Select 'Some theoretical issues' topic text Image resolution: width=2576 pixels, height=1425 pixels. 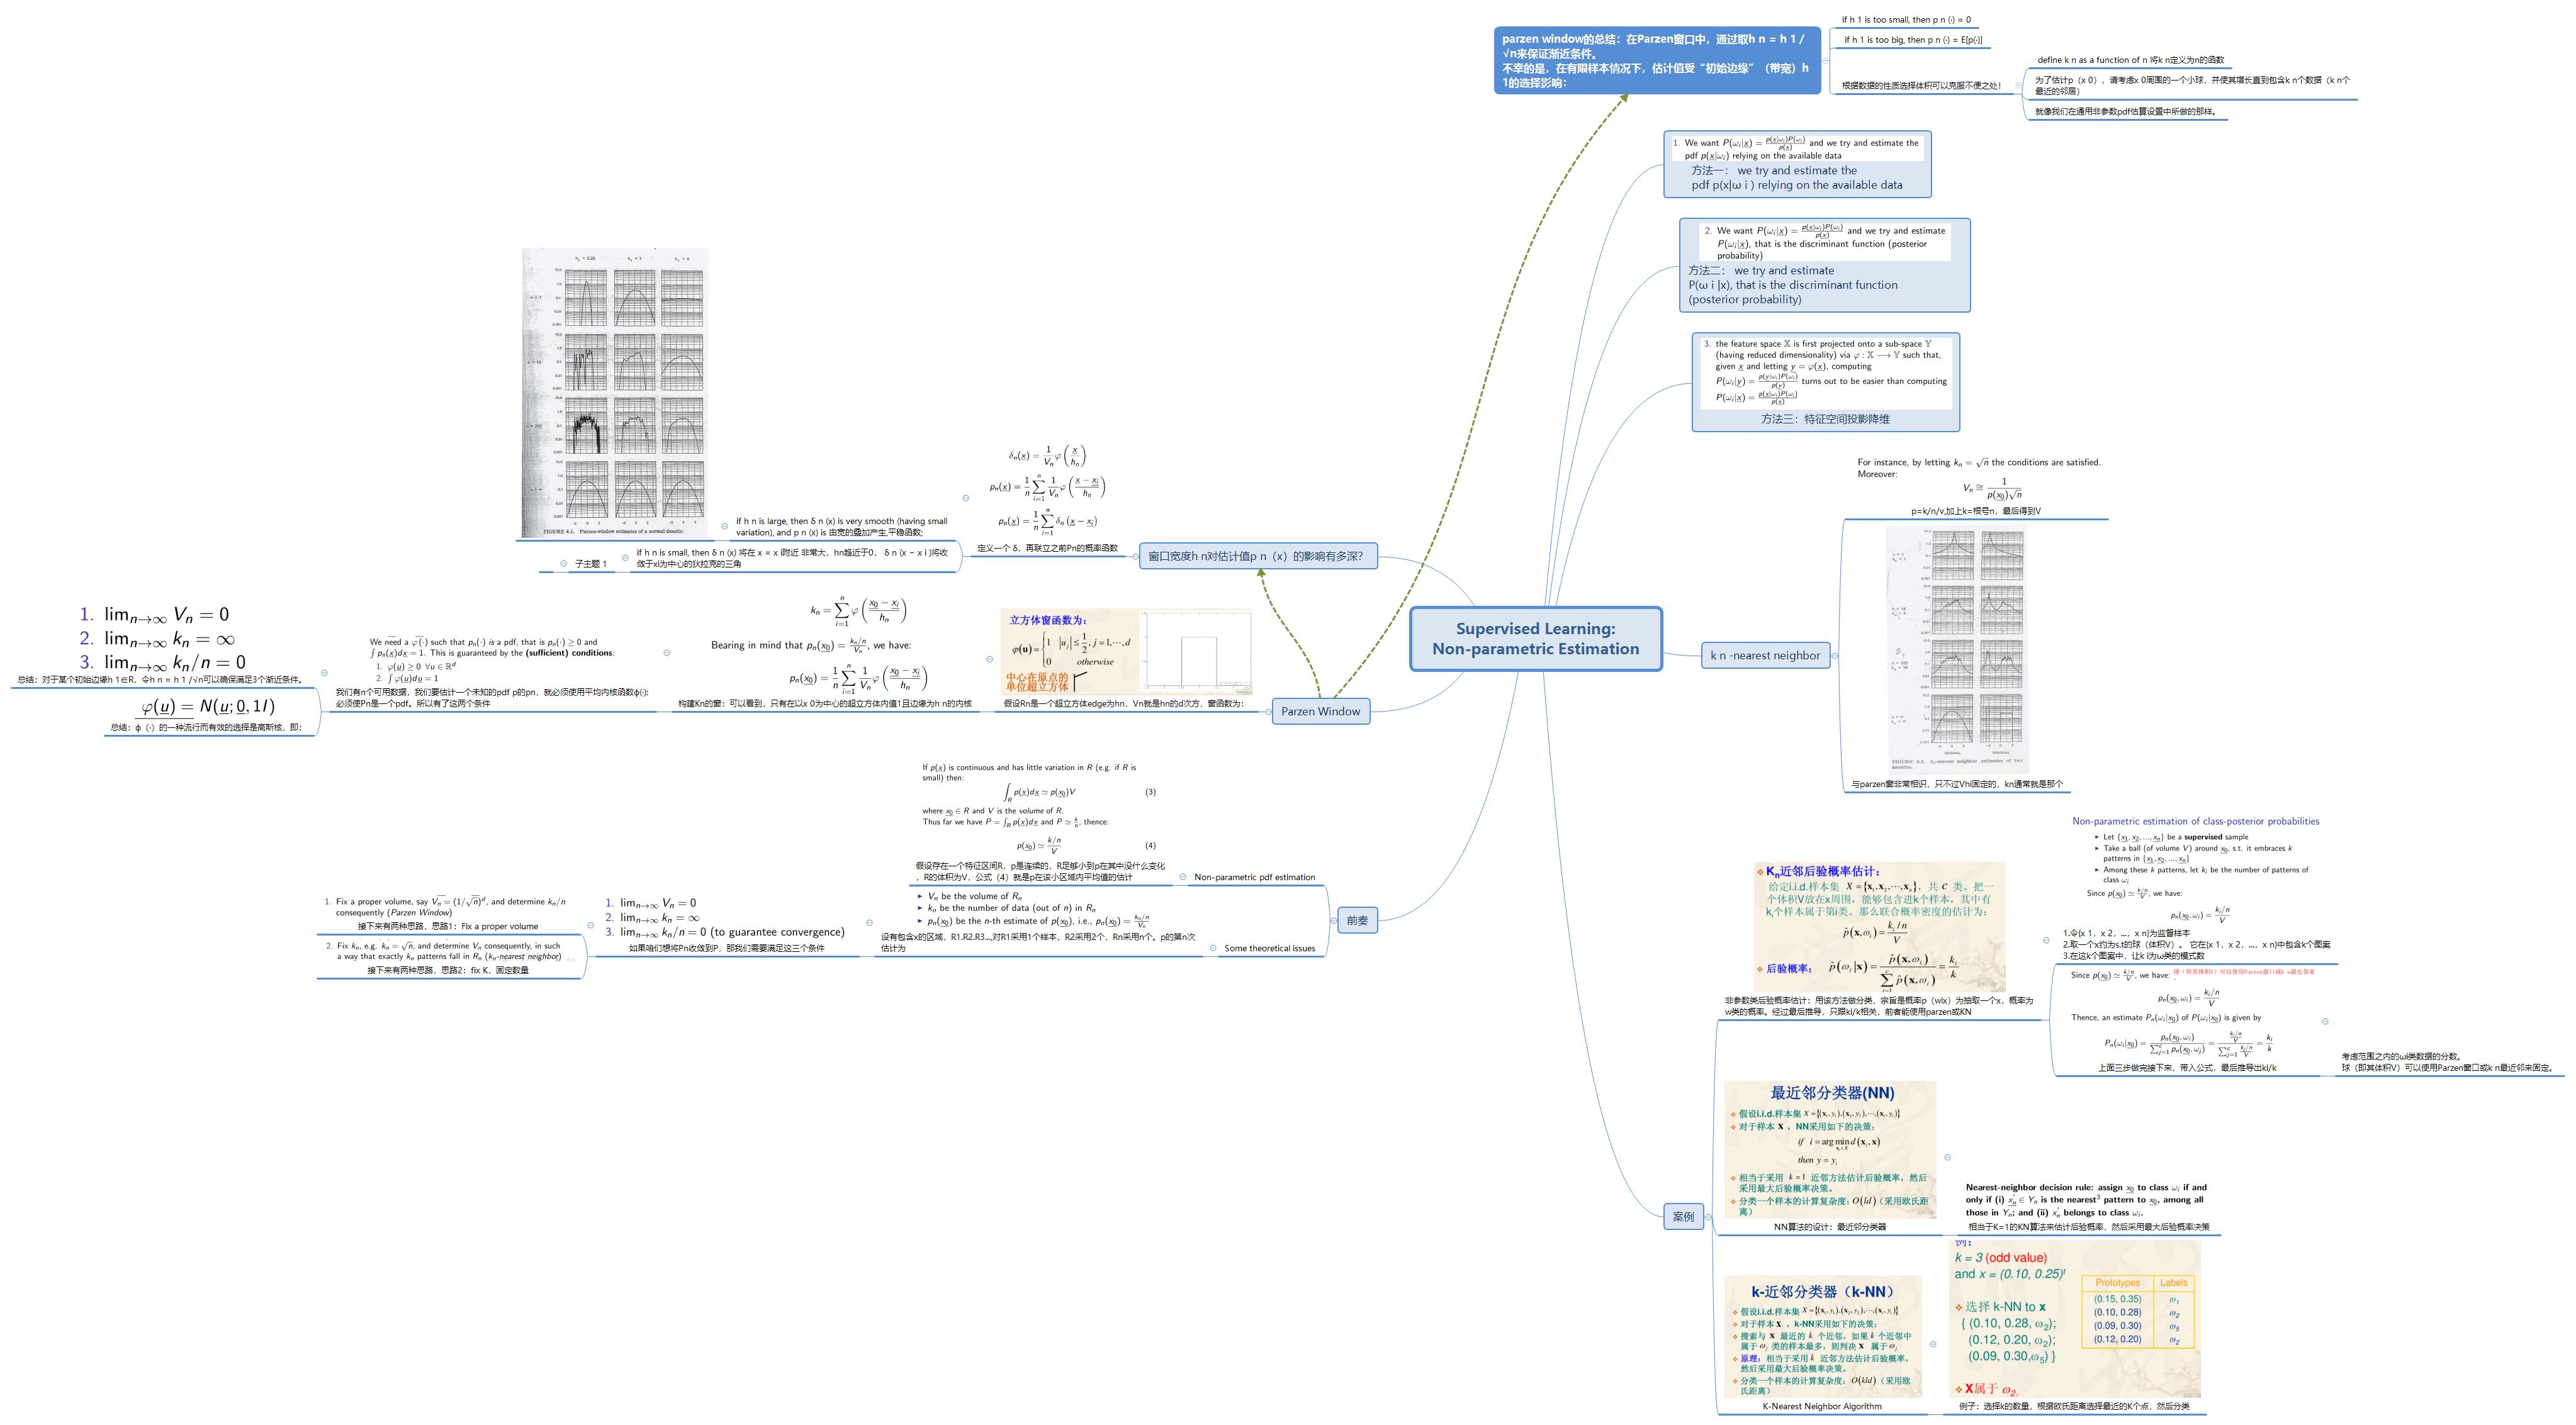[x=1269, y=948]
